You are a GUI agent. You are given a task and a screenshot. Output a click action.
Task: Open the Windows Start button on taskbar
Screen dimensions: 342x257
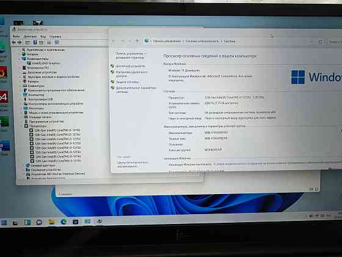tap(4, 223)
